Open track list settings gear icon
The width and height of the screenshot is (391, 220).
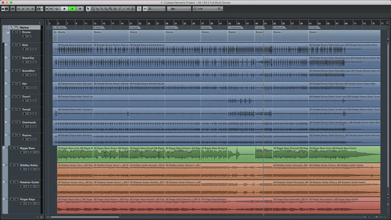pos(41,217)
